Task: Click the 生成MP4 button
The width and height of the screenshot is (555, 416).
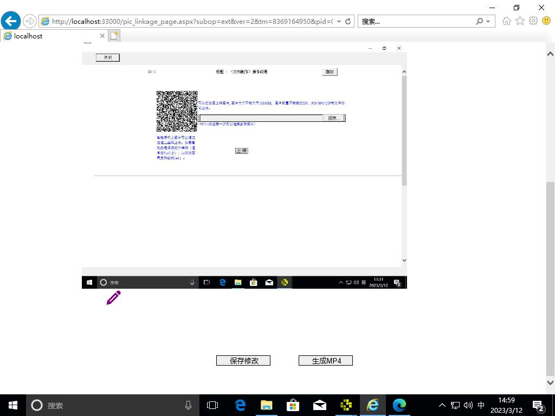Action: 326,361
